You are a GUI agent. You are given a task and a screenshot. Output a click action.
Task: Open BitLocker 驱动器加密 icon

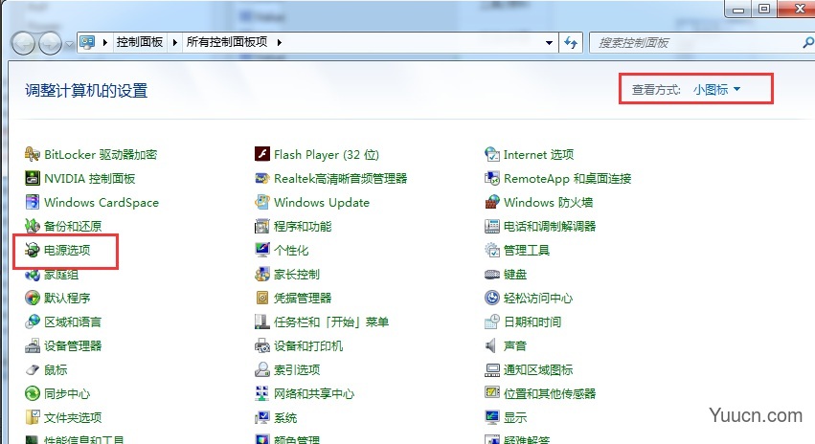tap(33, 154)
